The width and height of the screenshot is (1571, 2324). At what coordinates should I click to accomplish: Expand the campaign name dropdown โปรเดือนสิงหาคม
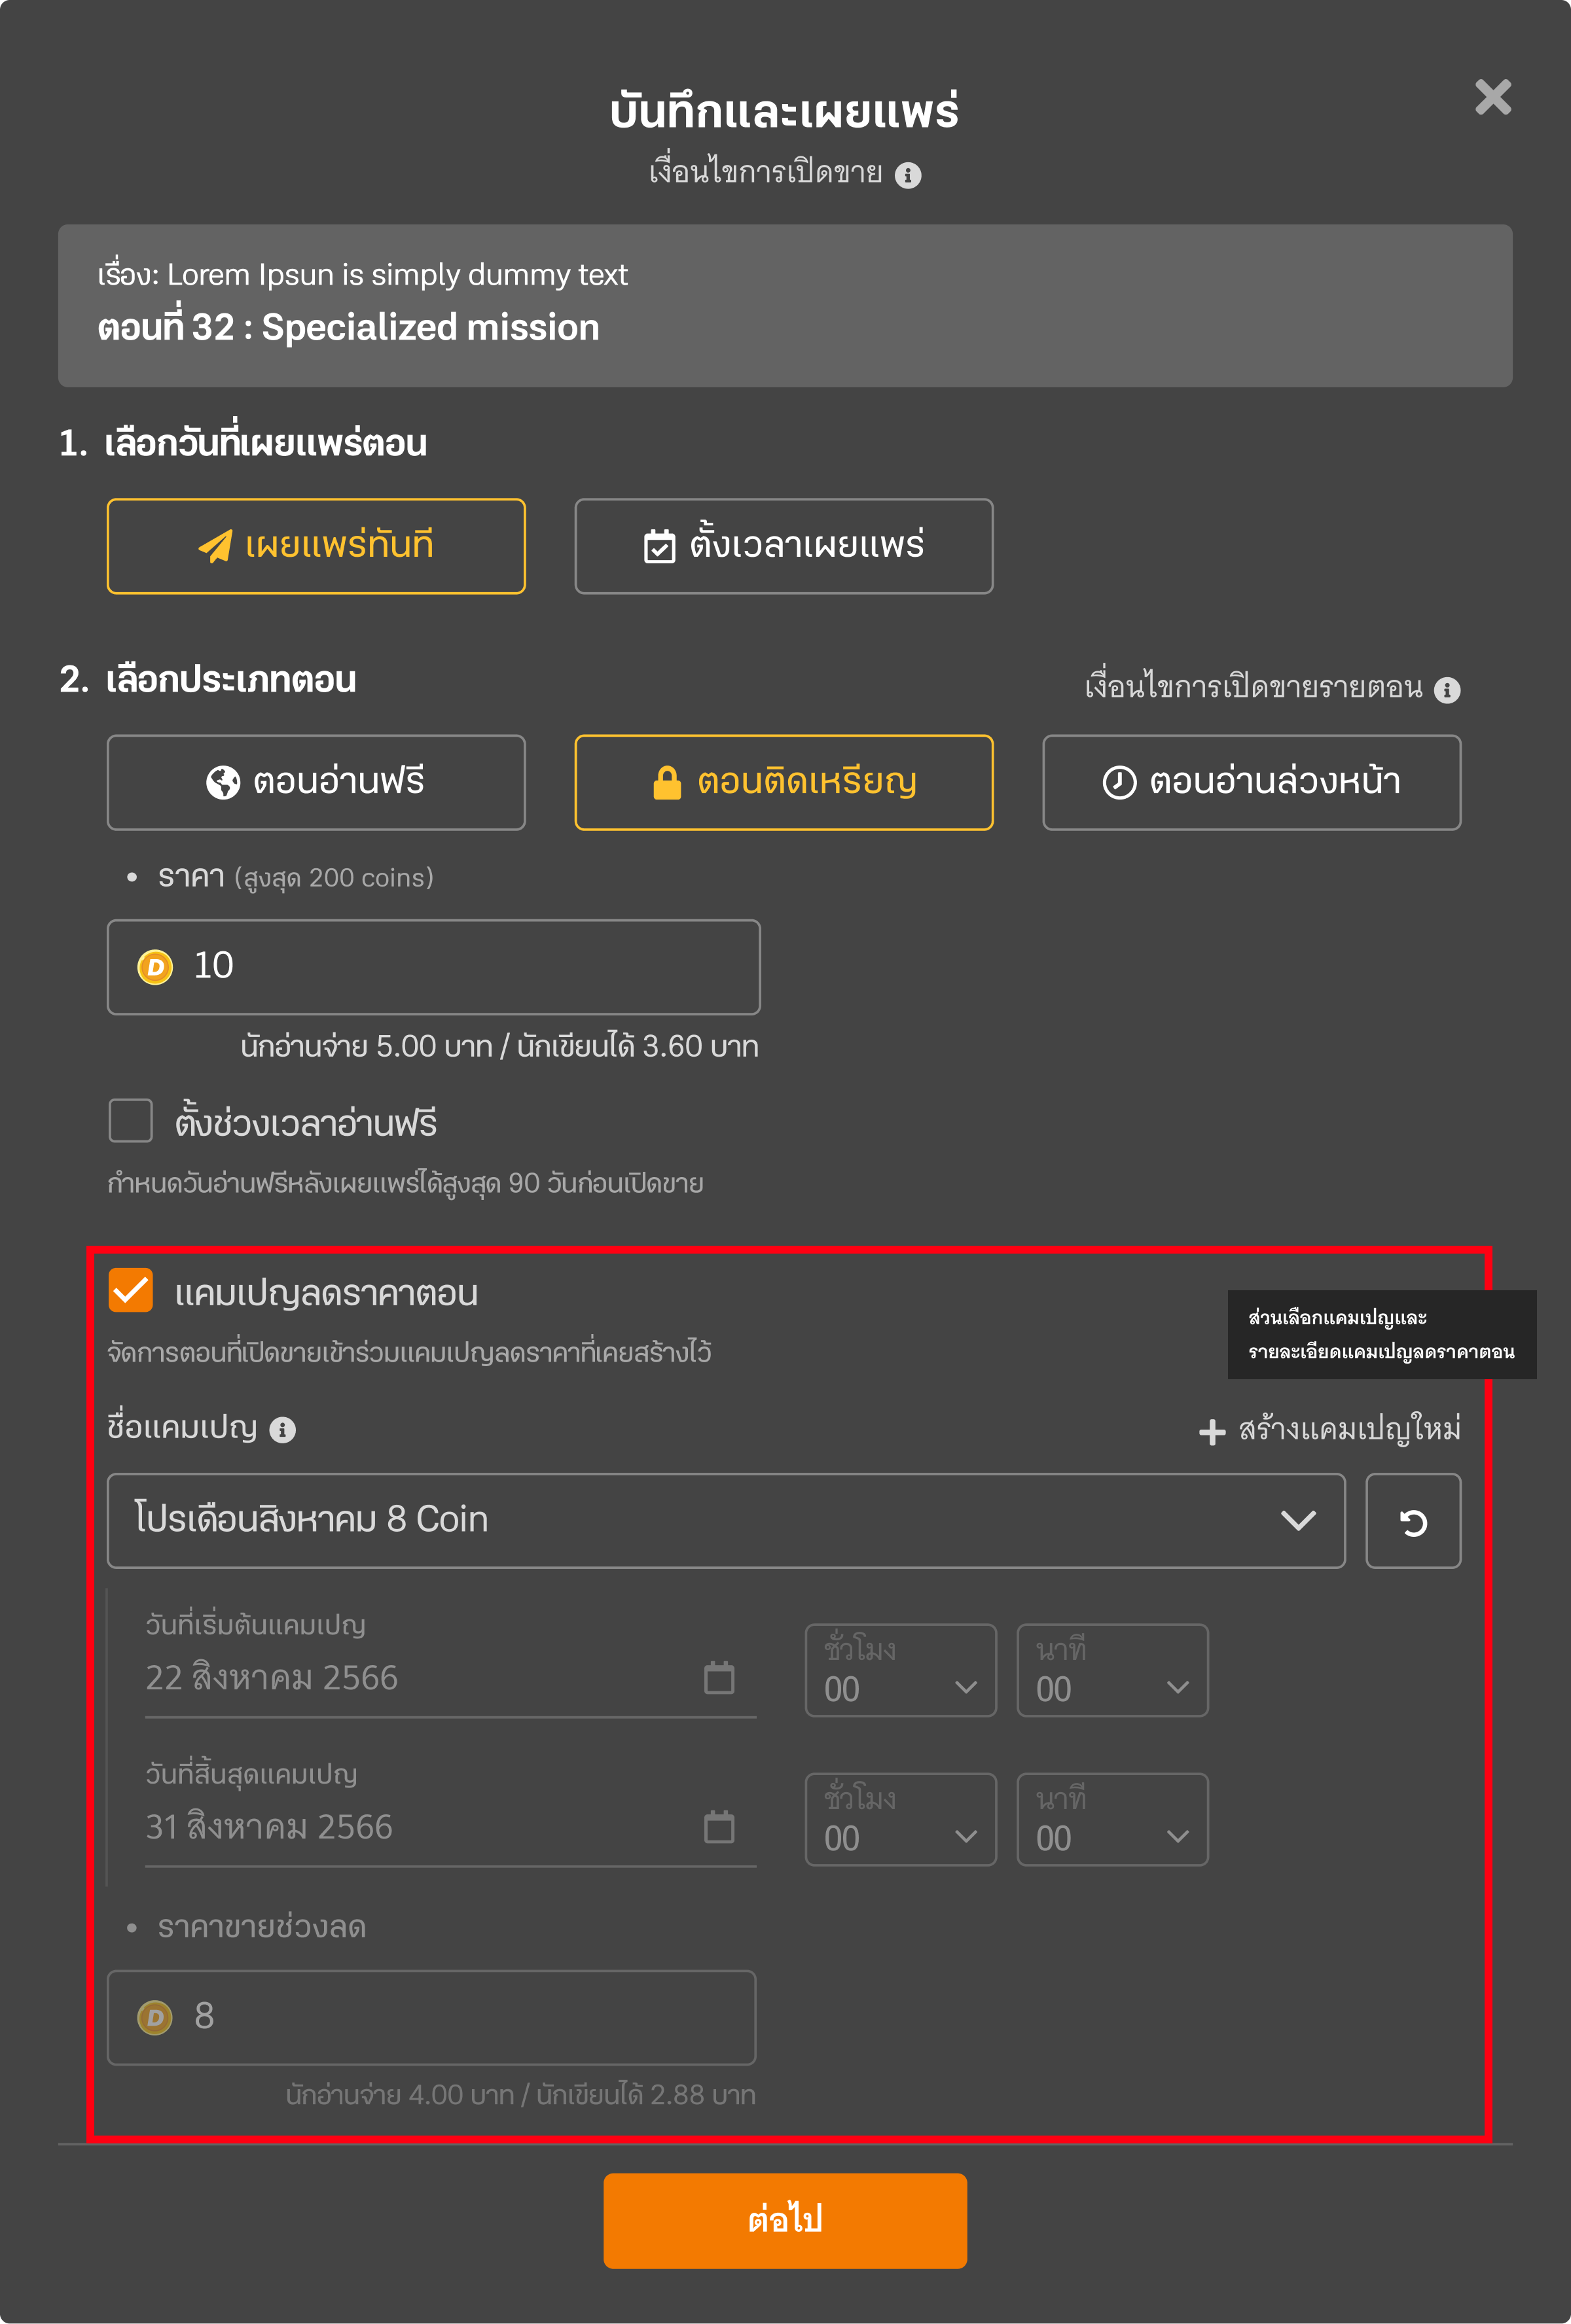725,1521
